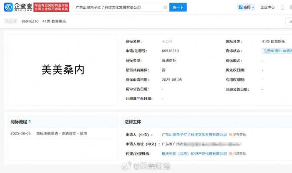292x173 pixels.
Task: Open agency 橙庆天和(北京)知识产权代理有限公司 link
Action: 194,154
